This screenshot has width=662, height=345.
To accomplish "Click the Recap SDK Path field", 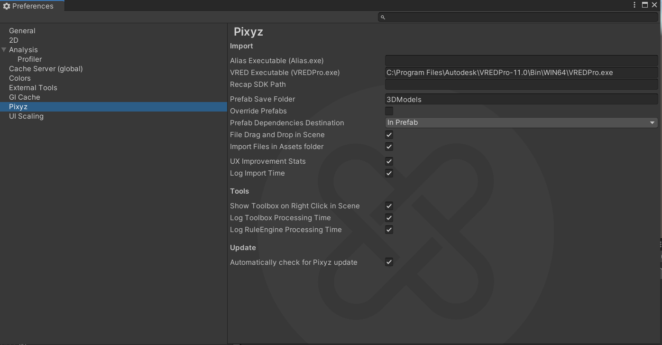I will (521, 84).
